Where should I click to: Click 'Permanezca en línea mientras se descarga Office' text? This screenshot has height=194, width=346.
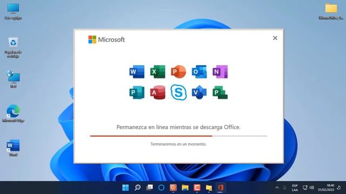(178, 127)
